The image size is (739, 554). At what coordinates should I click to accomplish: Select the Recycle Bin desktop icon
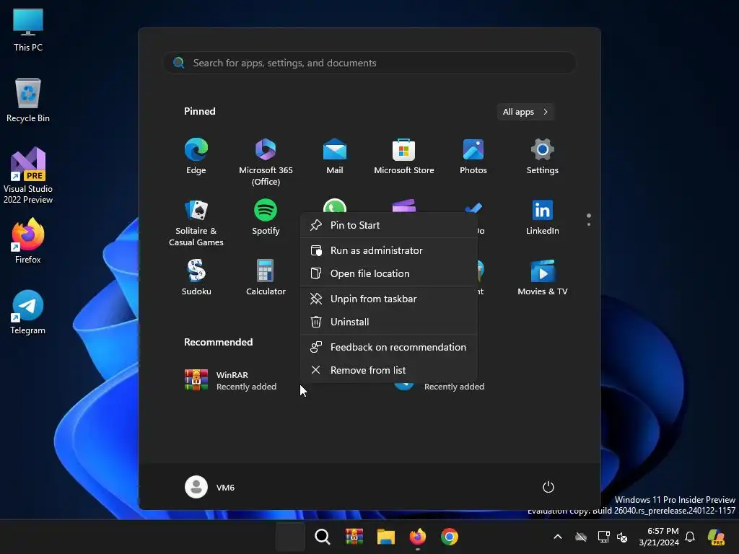click(28, 100)
